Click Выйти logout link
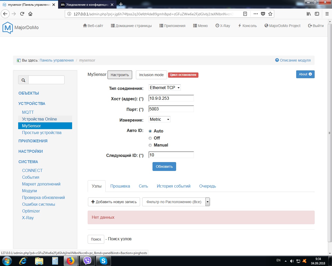This screenshot has height=266, width=332. click(x=316, y=26)
